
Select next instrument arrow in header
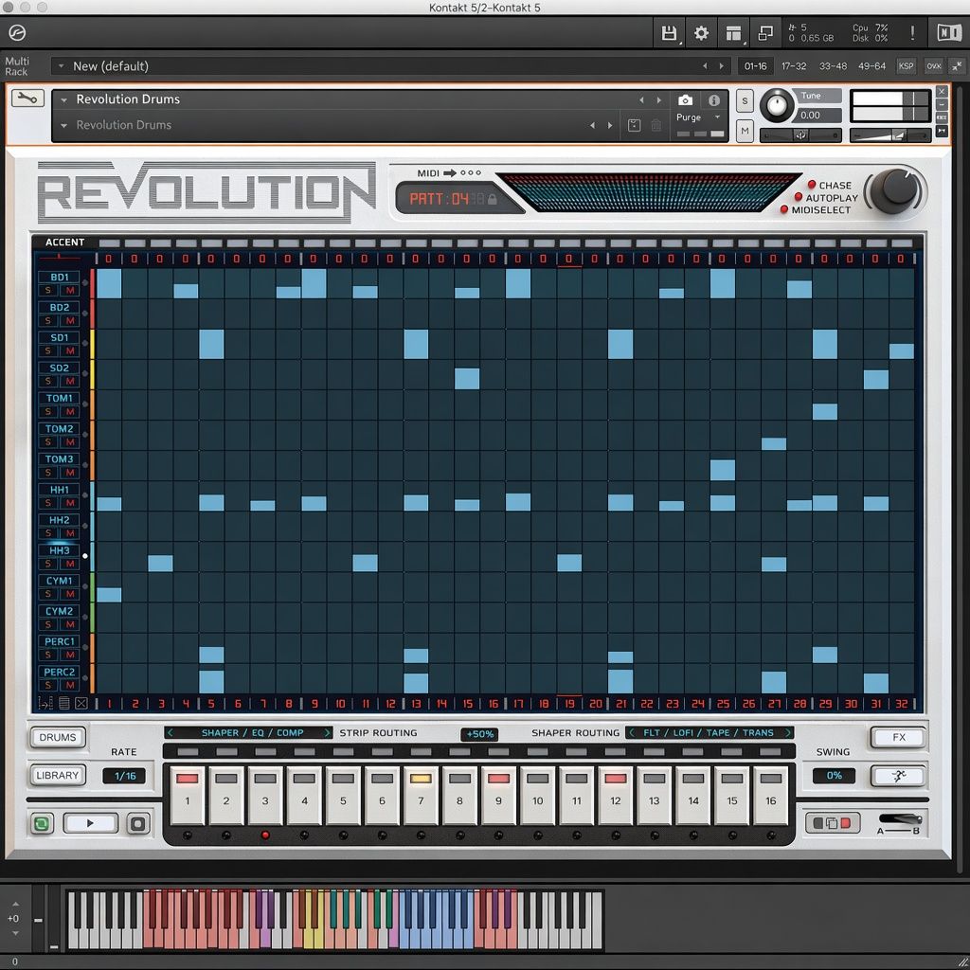(x=659, y=99)
